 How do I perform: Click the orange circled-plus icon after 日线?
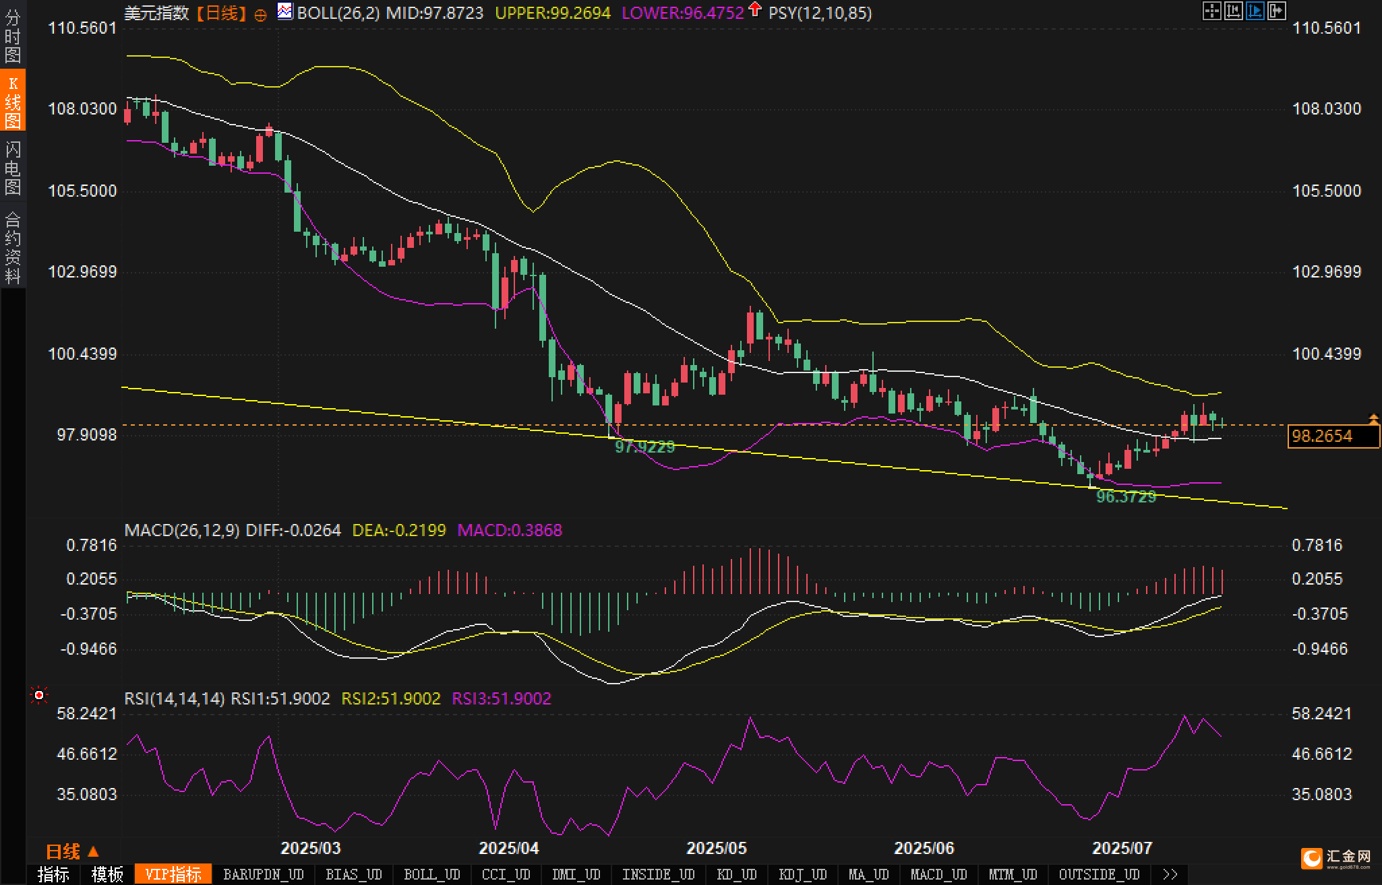click(260, 15)
